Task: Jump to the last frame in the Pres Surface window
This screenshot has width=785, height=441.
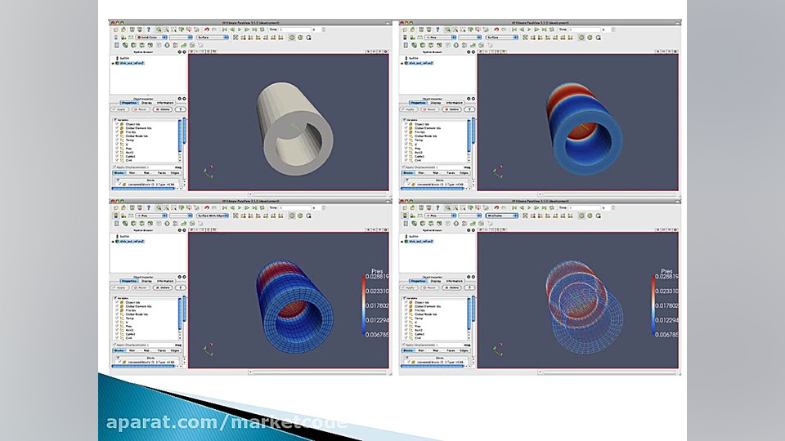Action: pyautogui.click(x=544, y=29)
